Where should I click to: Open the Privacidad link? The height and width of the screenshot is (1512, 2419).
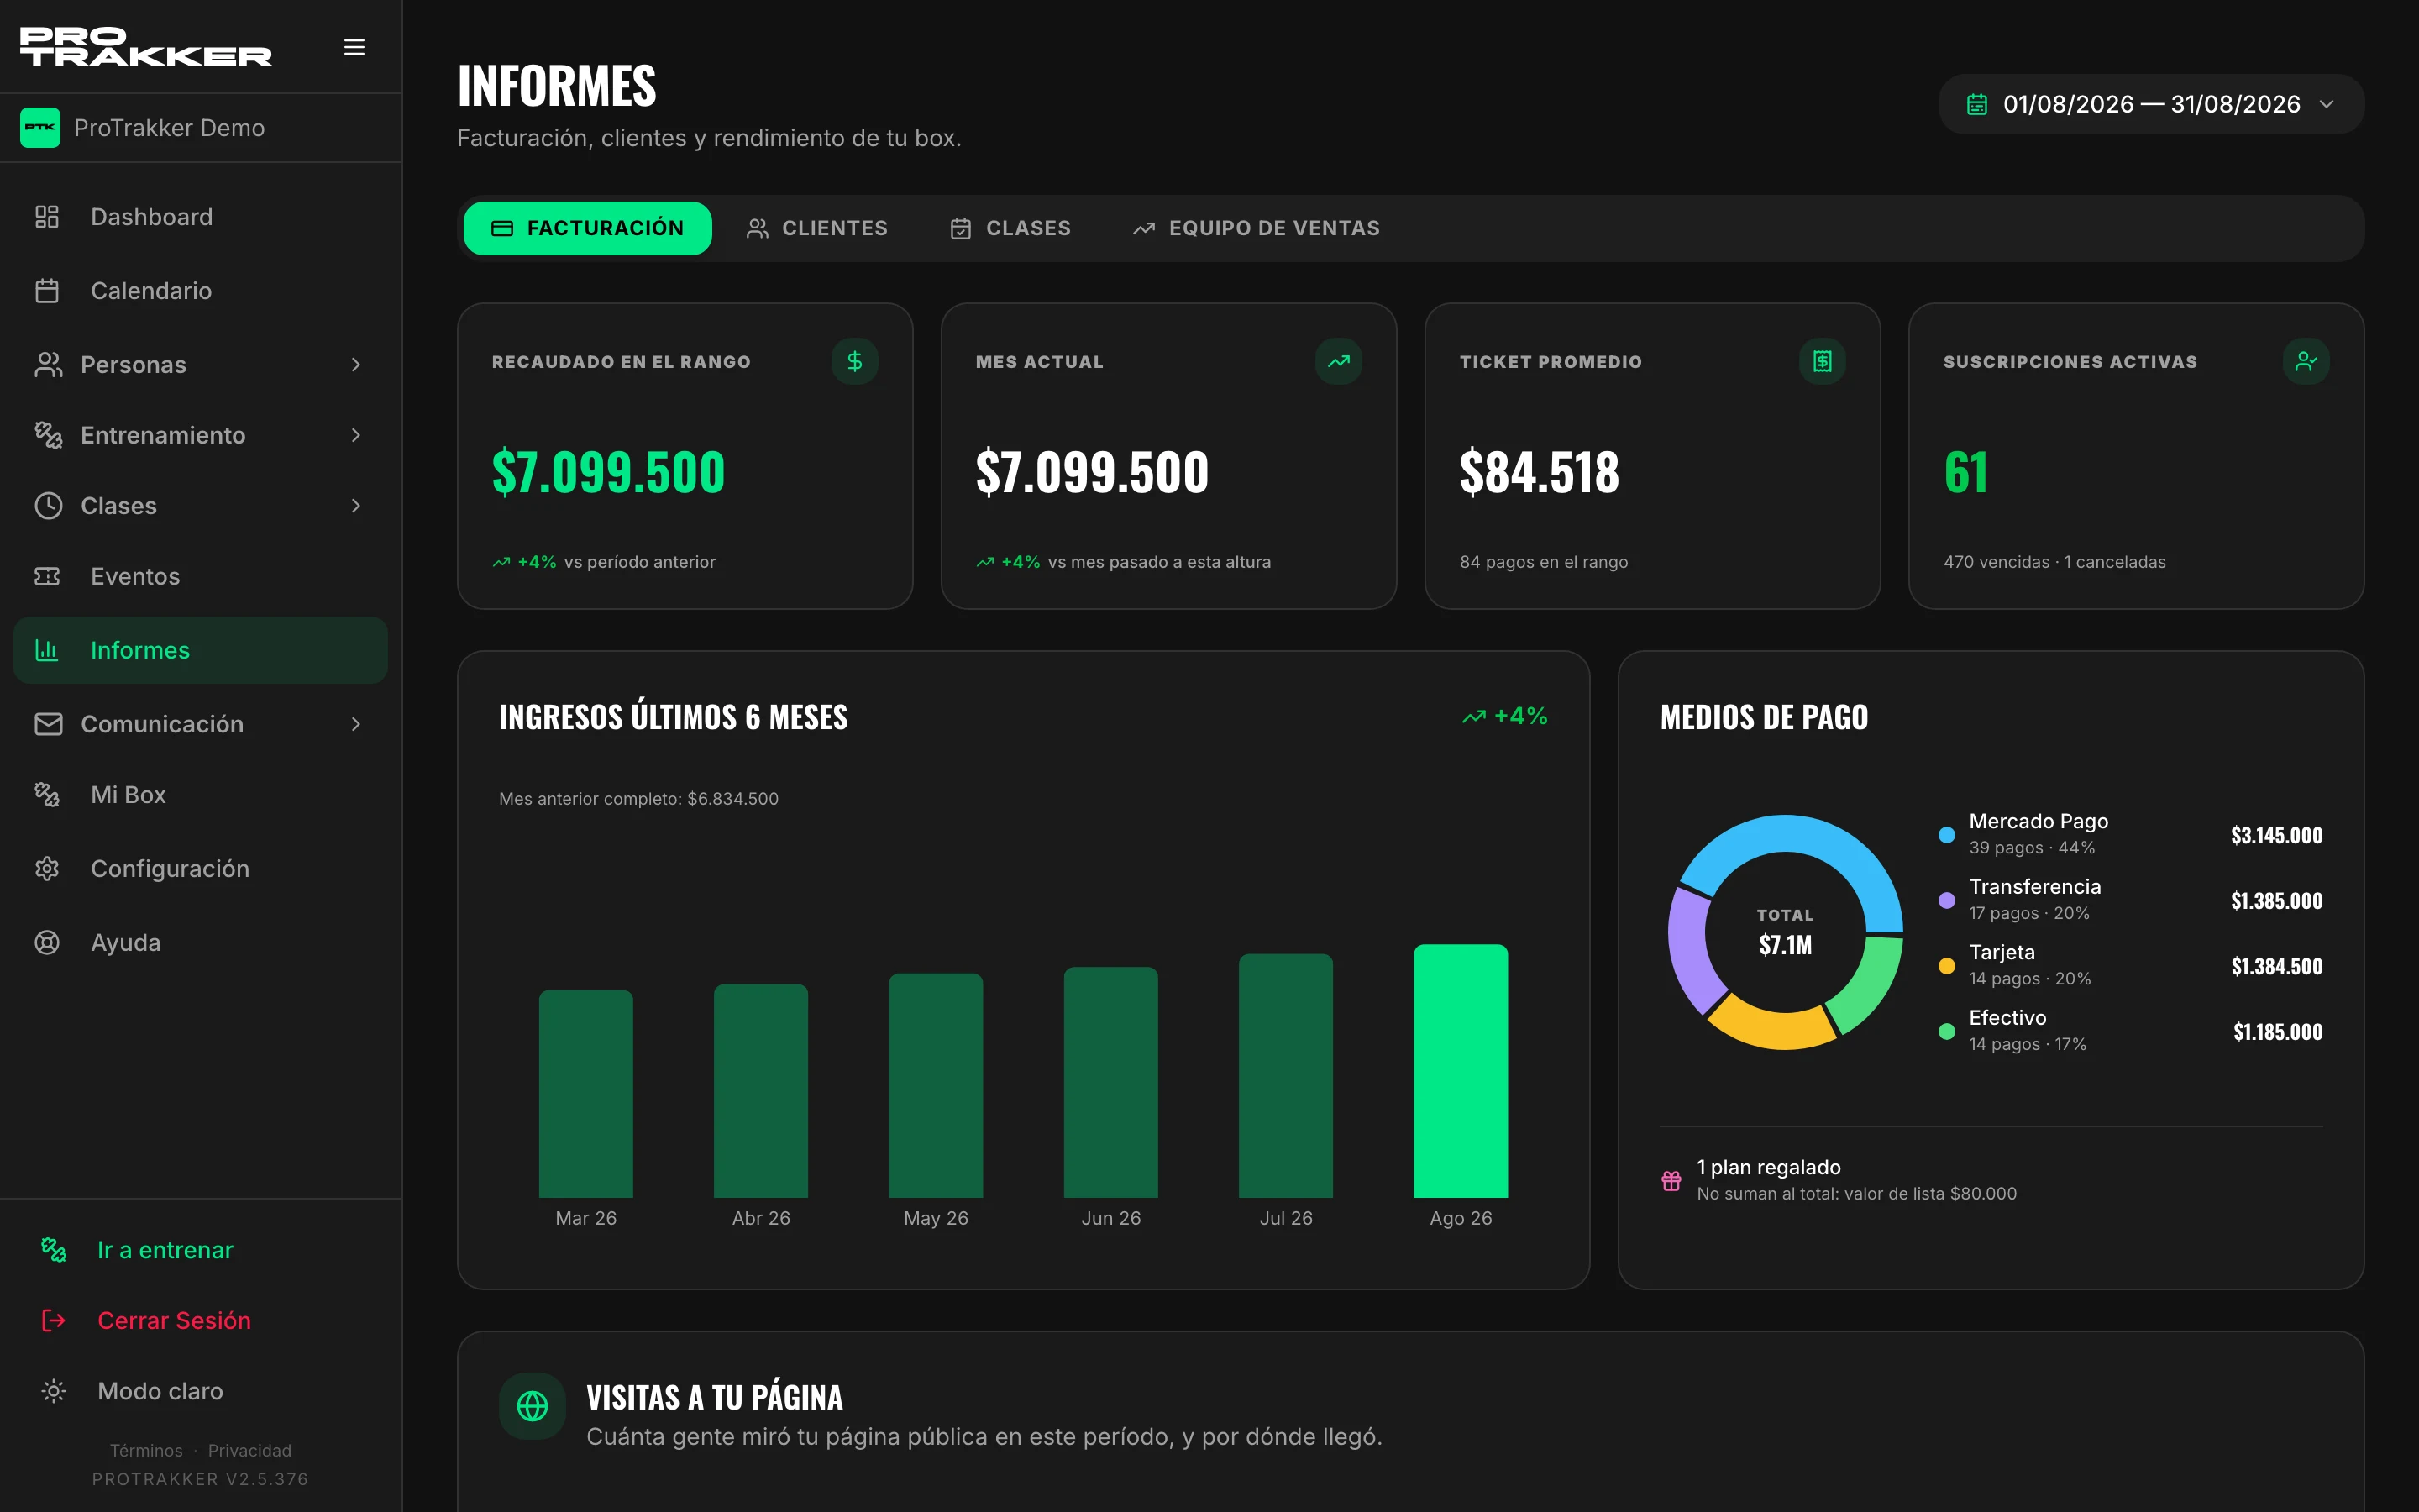click(250, 1450)
